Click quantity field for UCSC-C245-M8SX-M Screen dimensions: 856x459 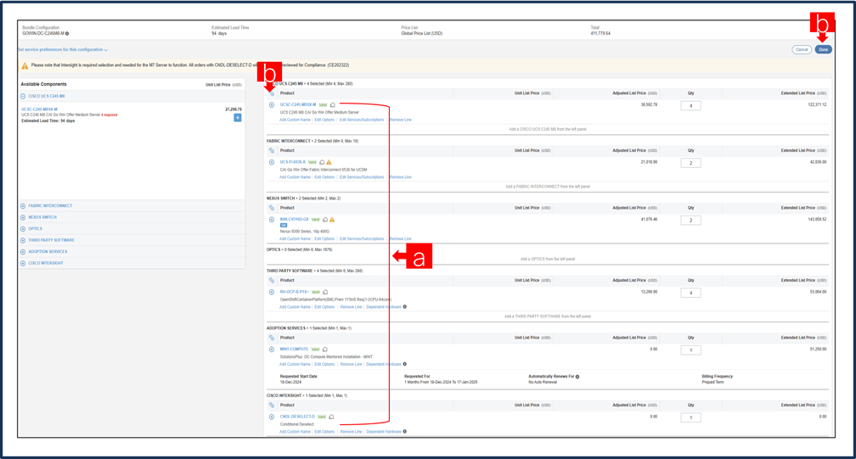690,106
